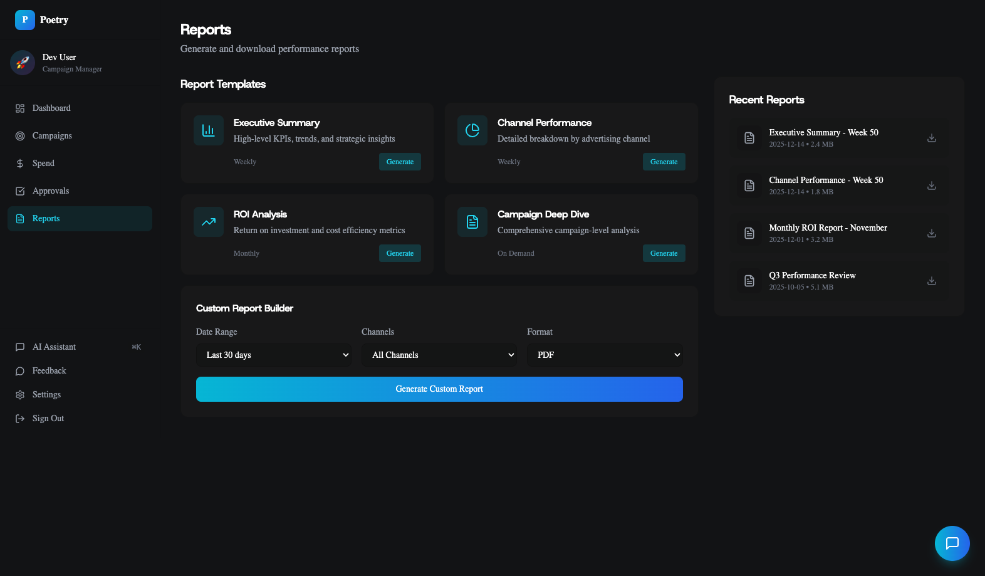Image resolution: width=985 pixels, height=576 pixels.
Task: Open the AI Assistant panel
Action: (54, 347)
